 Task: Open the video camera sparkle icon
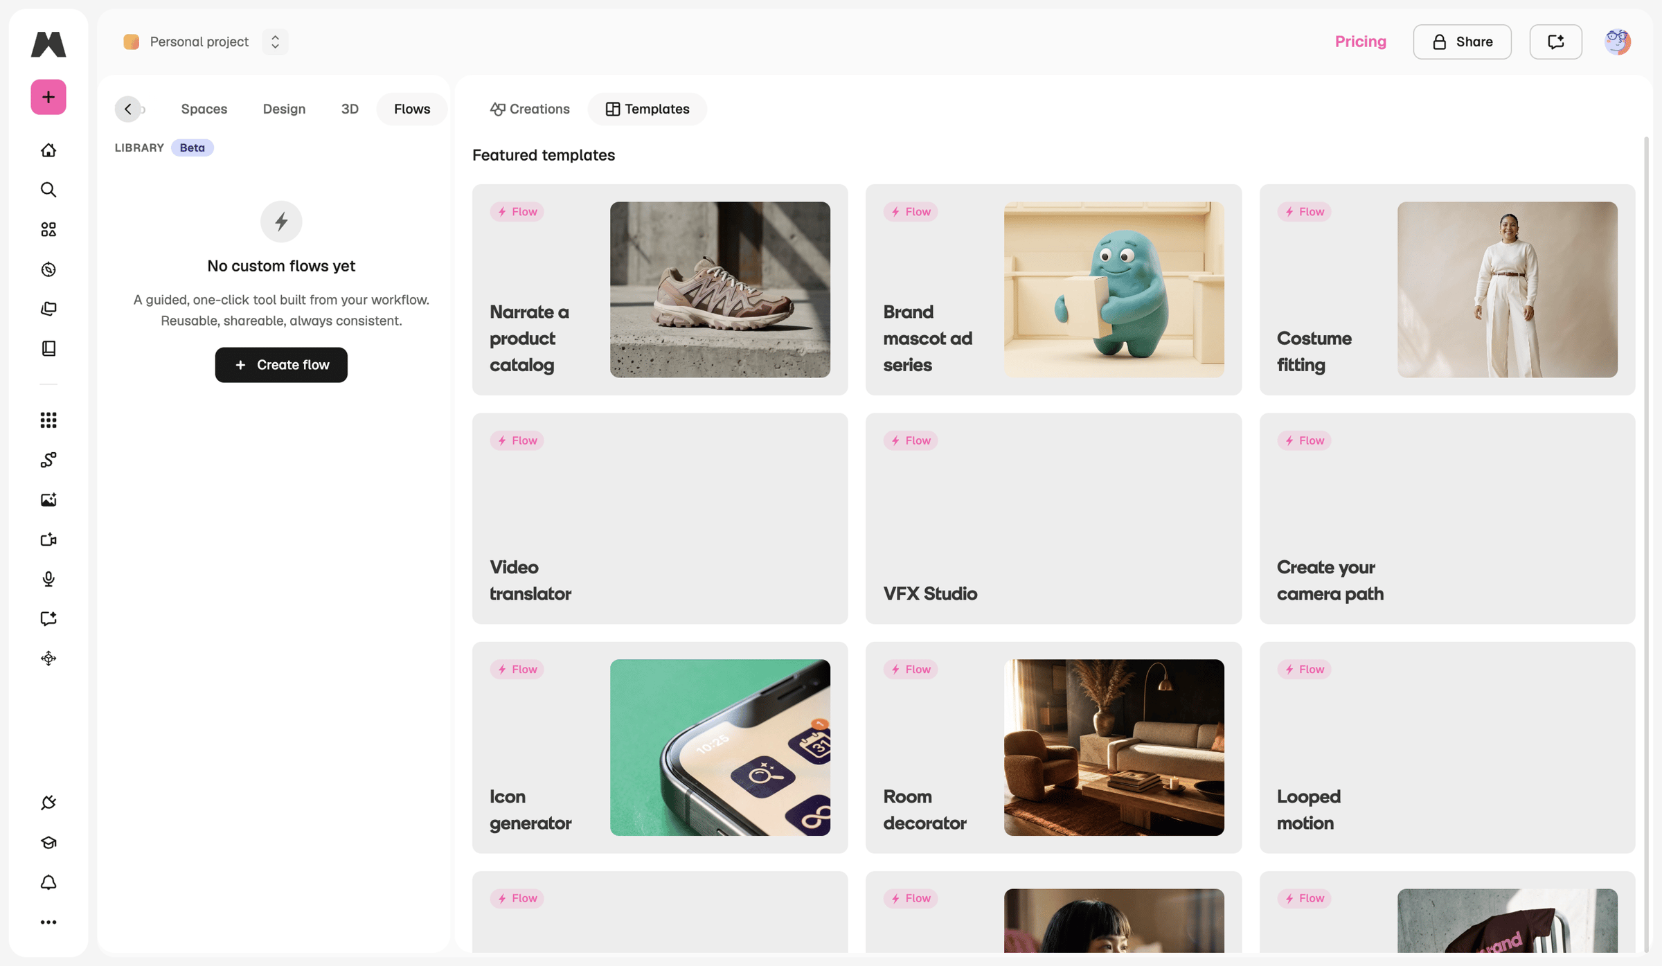tap(48, 539)
